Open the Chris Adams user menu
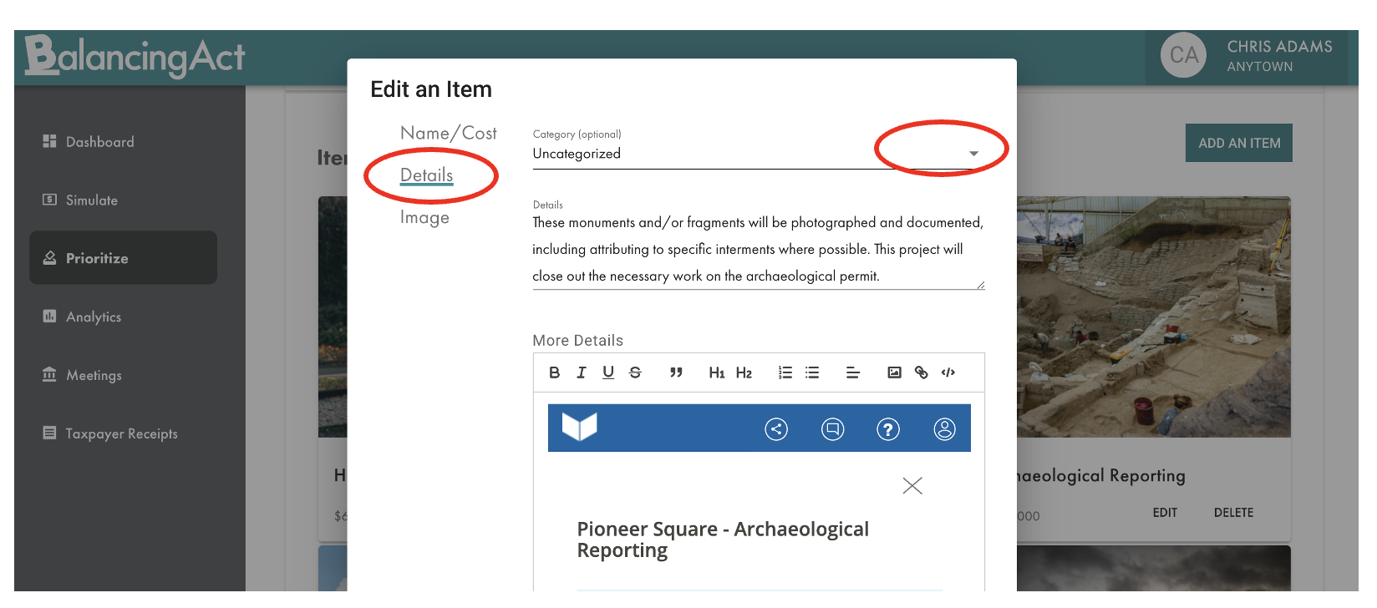Viewport: 1377px width, 608px height. click(x=1247, y=56)
